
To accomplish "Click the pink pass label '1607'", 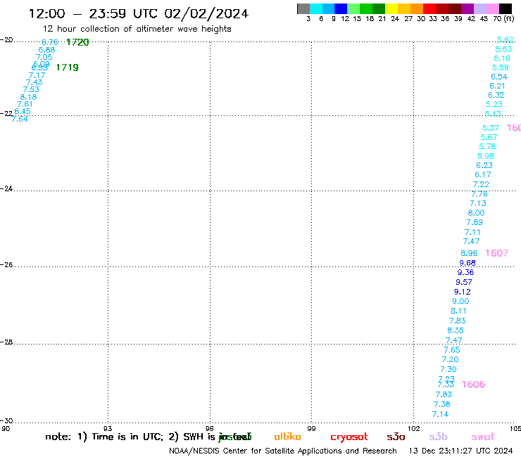I will click(497, 253).
